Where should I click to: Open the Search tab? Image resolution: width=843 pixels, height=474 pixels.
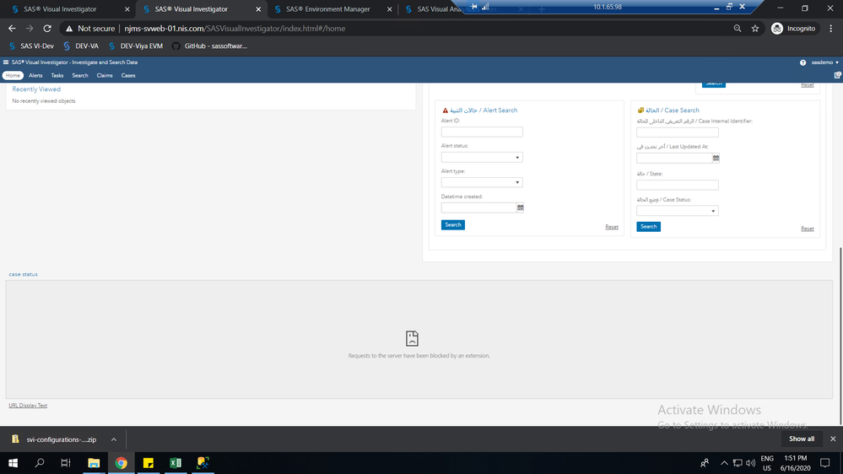point(80,76)
